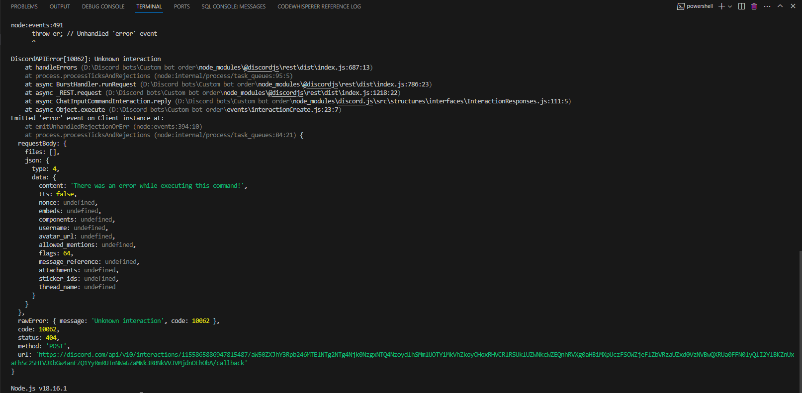802x393 pixels.
Task: Click the powershell terminal icon
Action: 681,6
